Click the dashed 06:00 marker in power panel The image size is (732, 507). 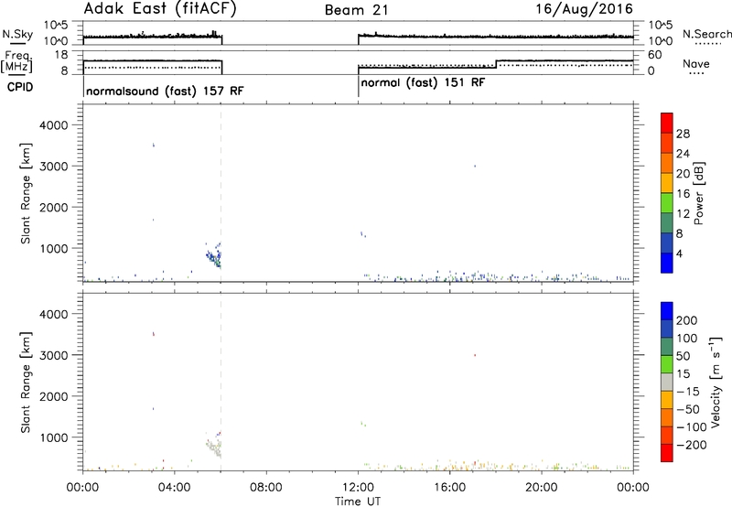[221, 193]
